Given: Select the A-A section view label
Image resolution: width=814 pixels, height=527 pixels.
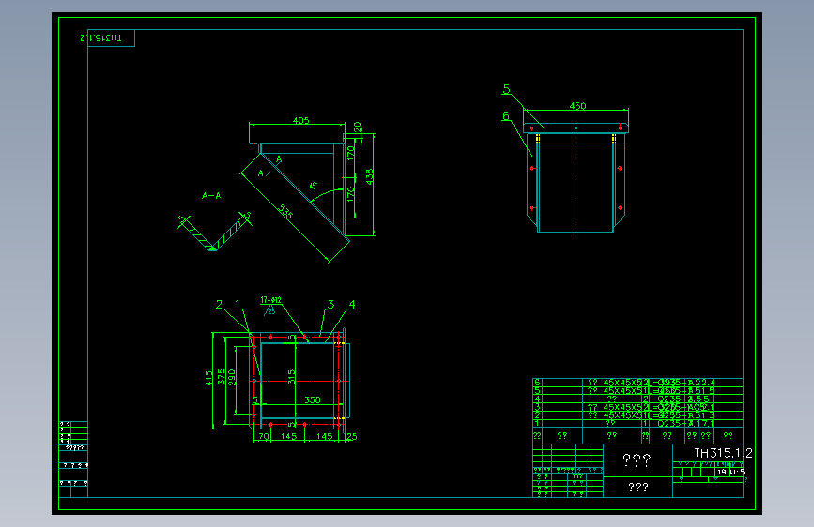Looking at the screenshot, I should 211,196.
